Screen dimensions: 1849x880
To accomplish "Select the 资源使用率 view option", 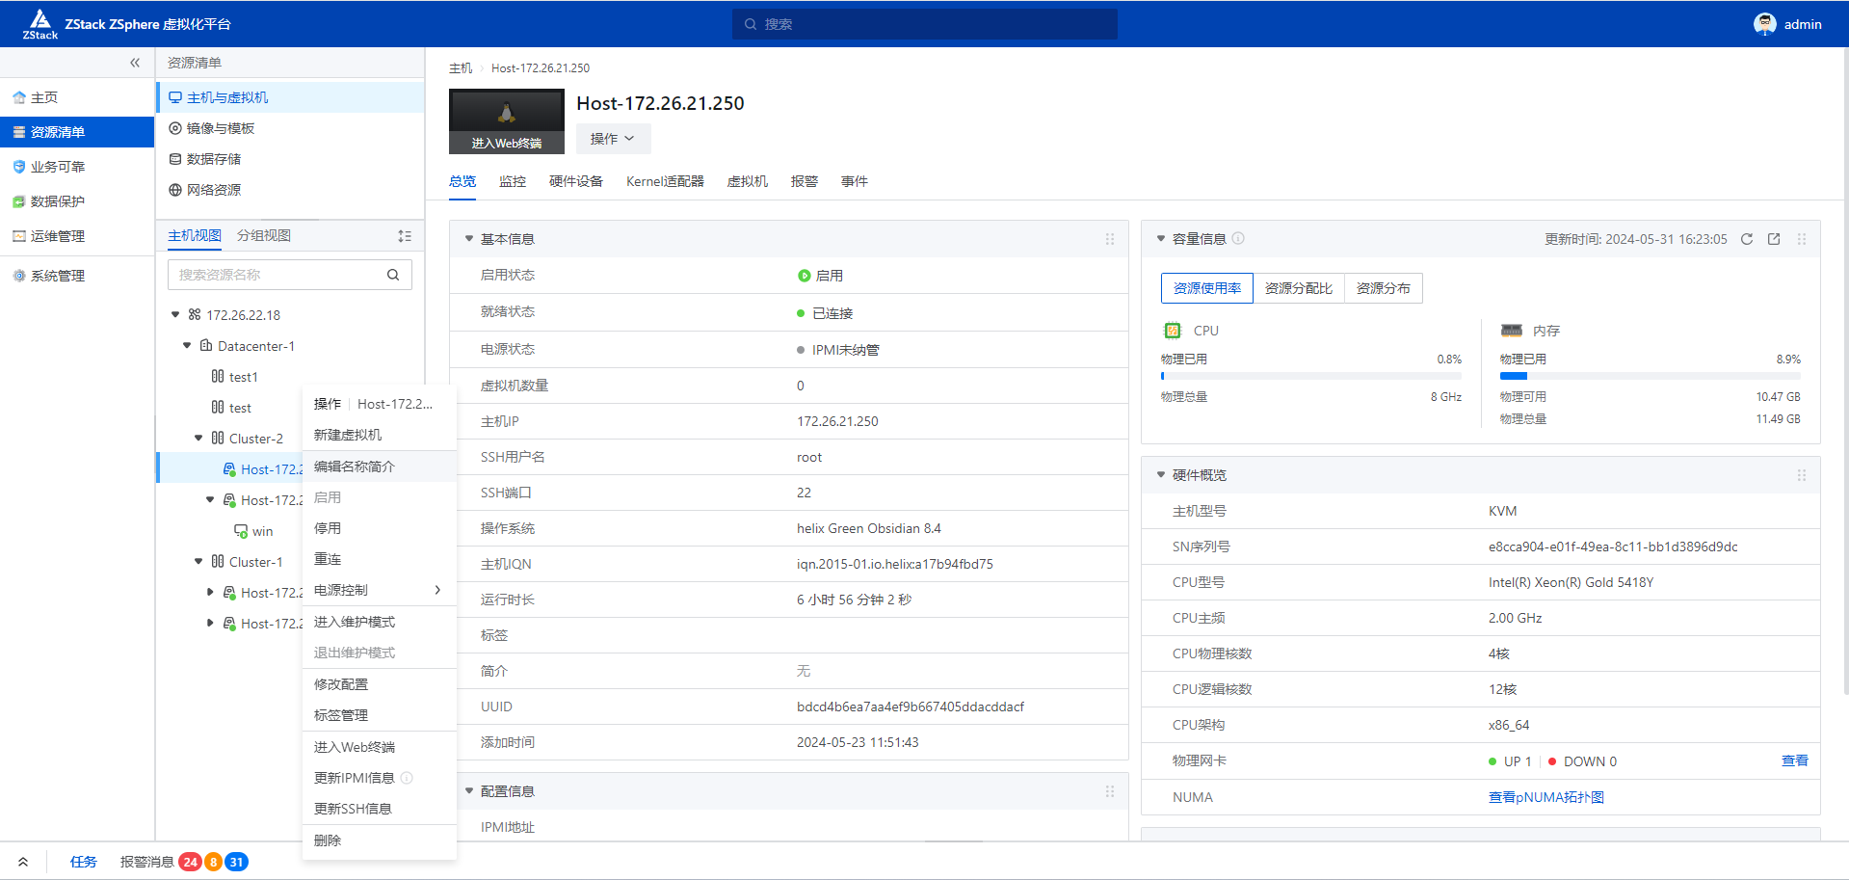I will [1207, 288].
